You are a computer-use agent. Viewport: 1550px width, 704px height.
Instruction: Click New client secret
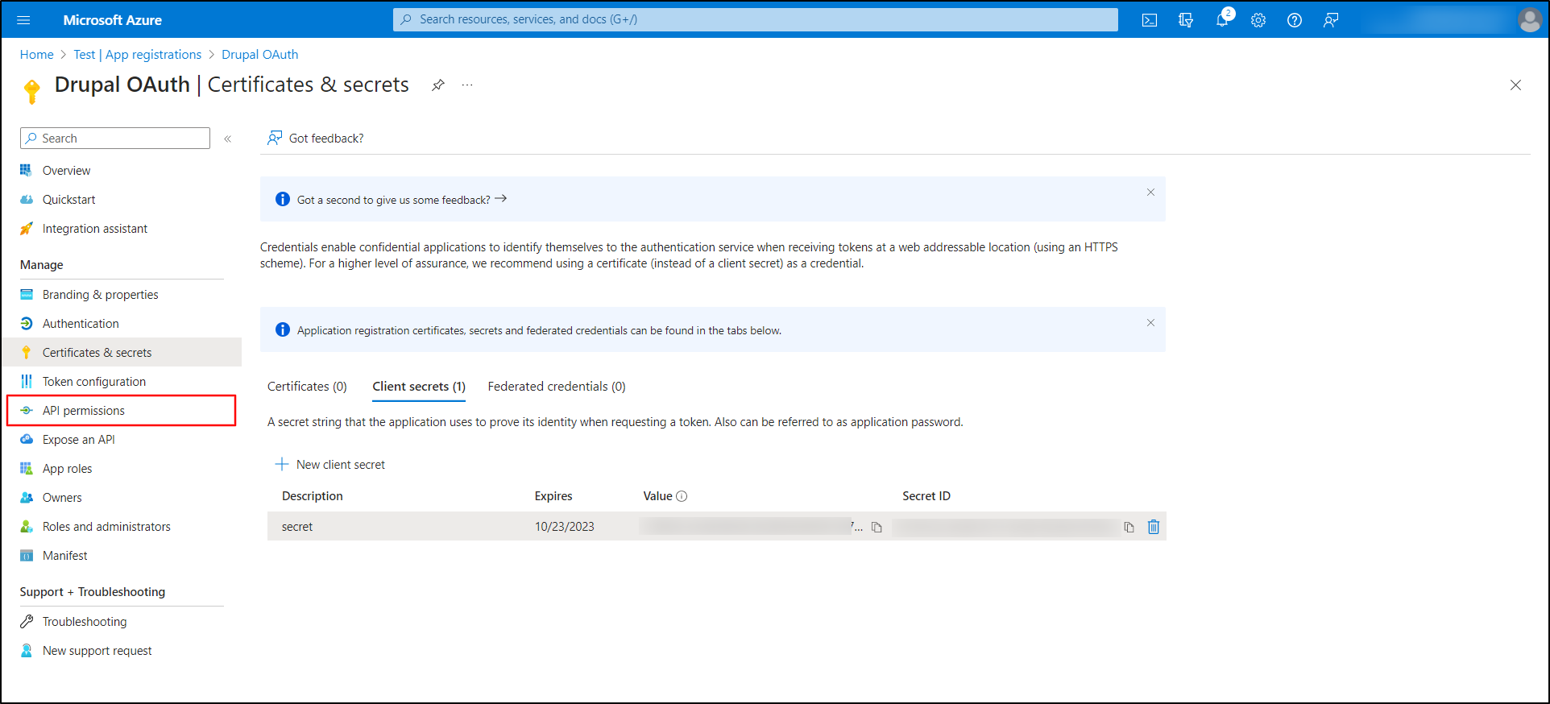coord(330,465)
